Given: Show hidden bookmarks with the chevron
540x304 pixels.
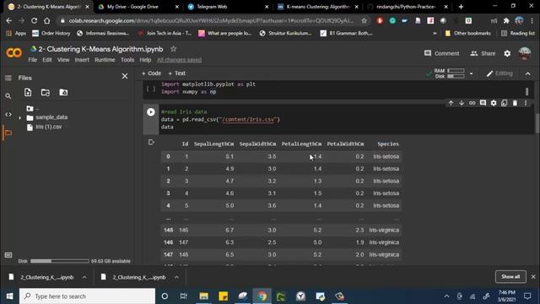Looking at the screenshot, I should [x=435, y=34].
